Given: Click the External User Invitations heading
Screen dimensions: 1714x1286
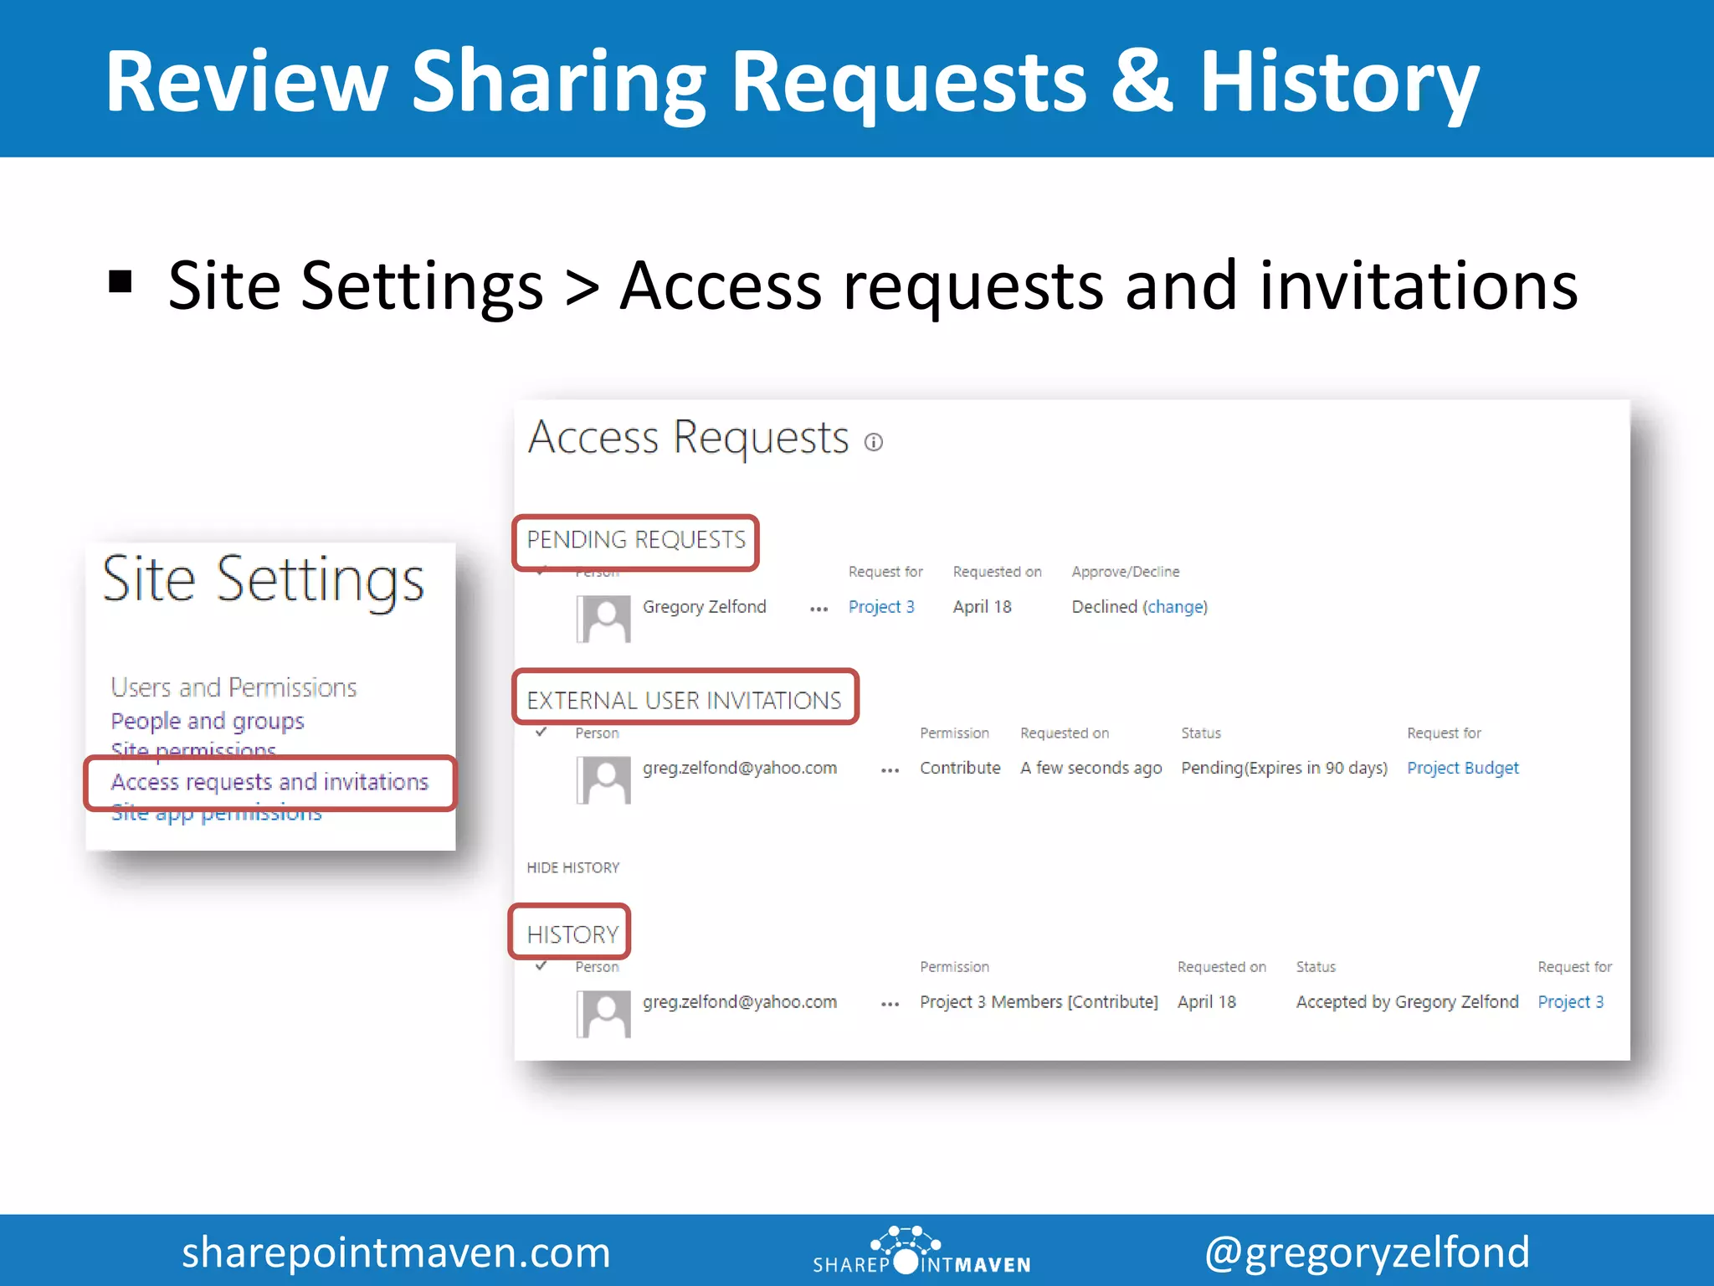Looking at the screenshot, I should point(684,701).
